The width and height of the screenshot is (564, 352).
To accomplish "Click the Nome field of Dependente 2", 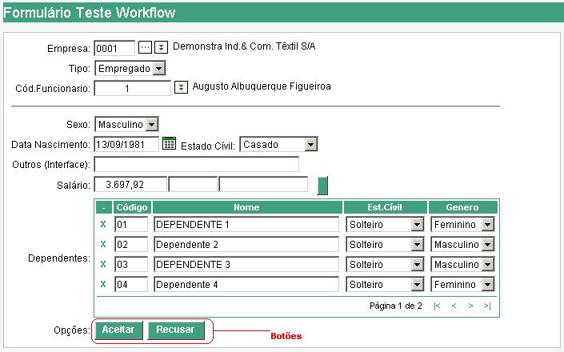I will click(246, 245).
